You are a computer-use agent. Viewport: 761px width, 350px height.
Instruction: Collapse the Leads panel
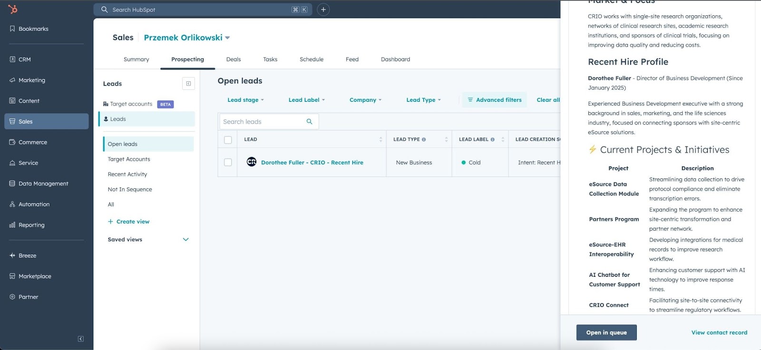pos(188,84)
